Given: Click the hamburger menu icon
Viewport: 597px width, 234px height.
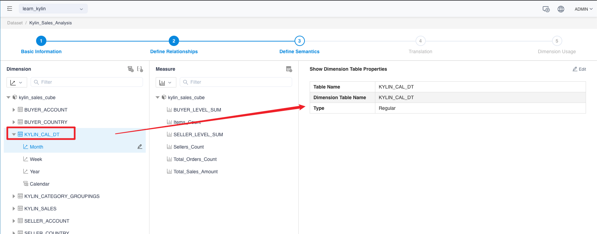Looking at the screenshot, I should tap(10, 9).
